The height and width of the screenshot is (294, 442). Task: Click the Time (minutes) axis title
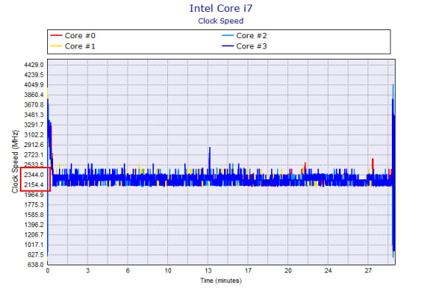pyautogui.click(x=221, y=281)
